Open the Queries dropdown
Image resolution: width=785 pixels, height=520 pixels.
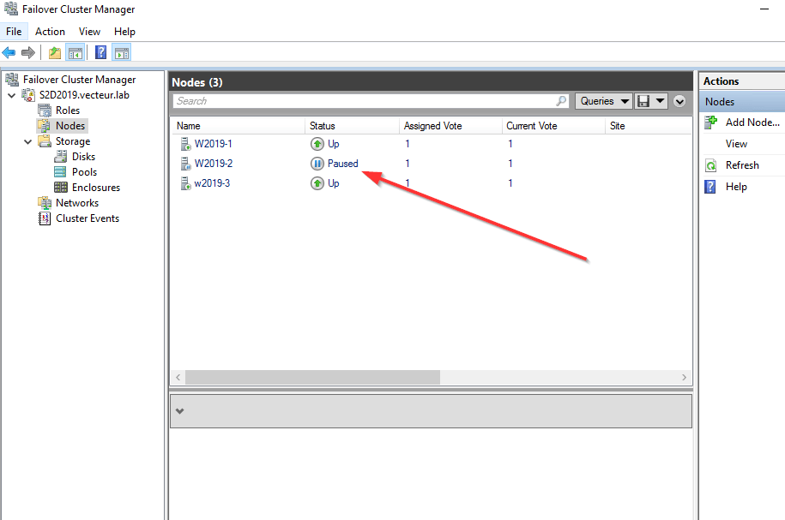click(x=603, y=101)
